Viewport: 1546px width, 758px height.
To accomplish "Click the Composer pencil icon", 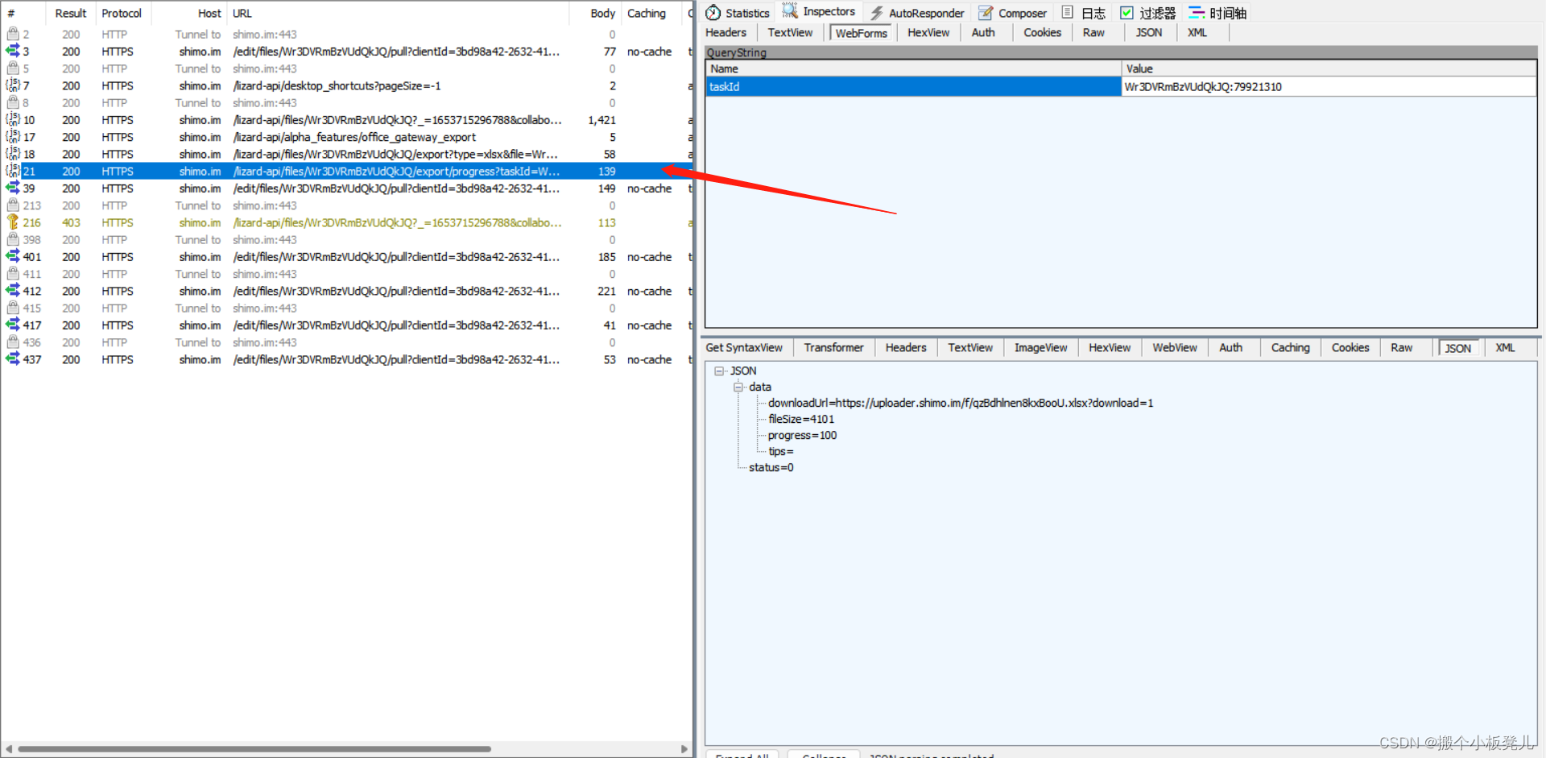I will point(986,13).
